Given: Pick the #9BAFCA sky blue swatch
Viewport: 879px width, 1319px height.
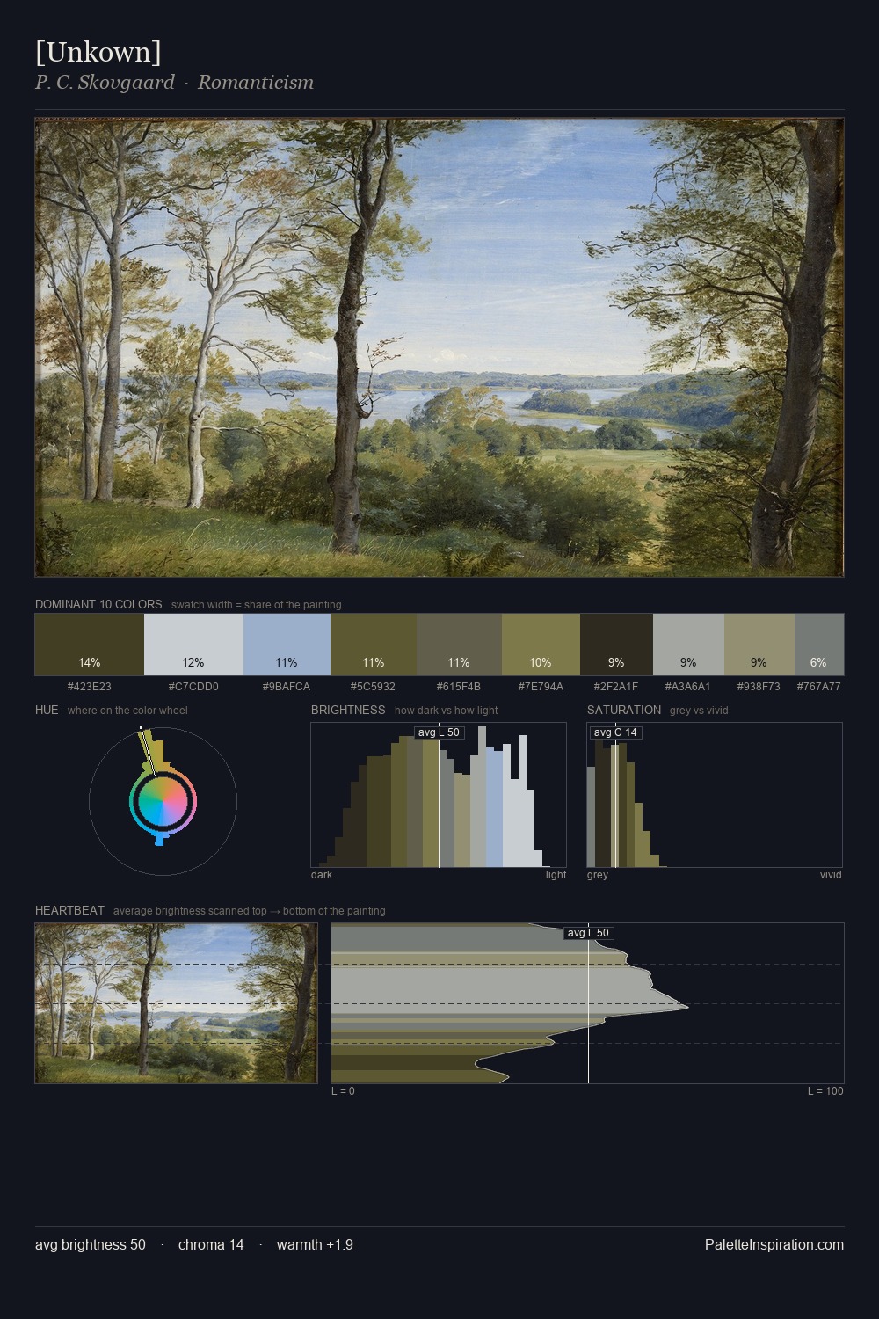Looking at the screenshot, I should pyautogui.click(x=287, y=645).
